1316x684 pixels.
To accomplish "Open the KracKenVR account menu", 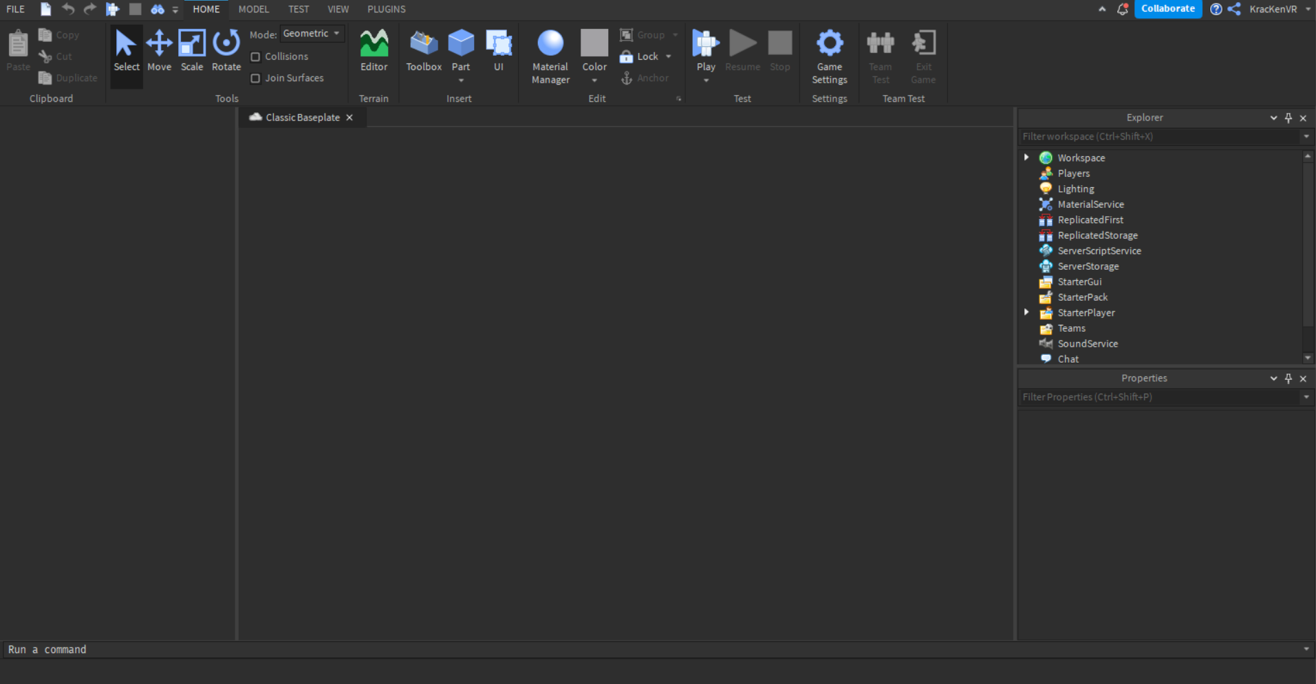I will click(1280, 9).
